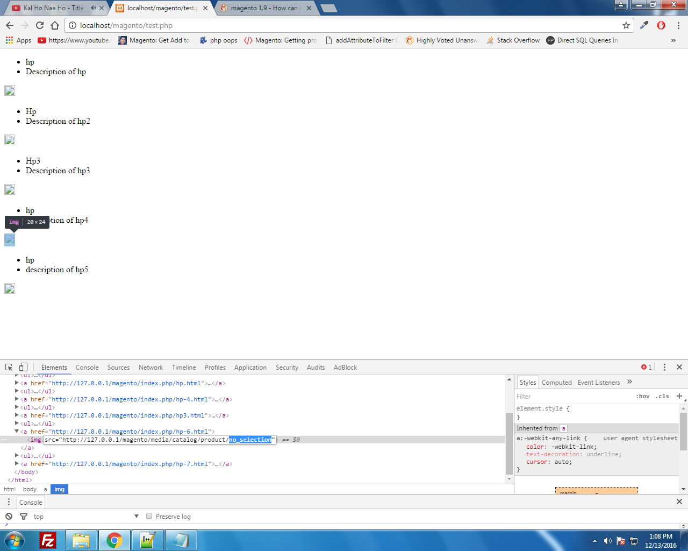This screenshot has width=688, height=551.
Task: Click the hp3.html href link
Action: [x=128, y=415]
